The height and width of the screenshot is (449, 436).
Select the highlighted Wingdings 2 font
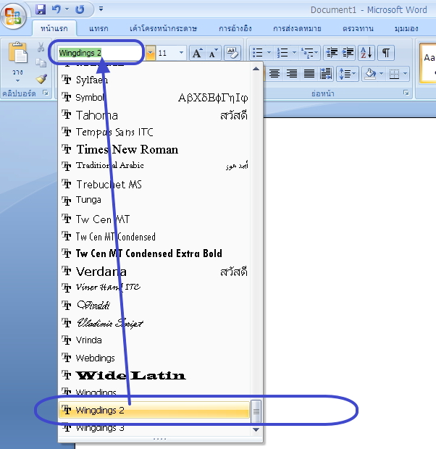point(154,410)
